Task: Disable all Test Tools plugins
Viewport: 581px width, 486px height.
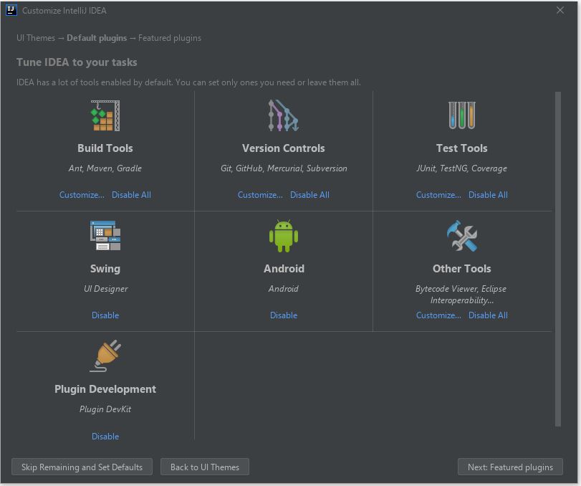Action: pyautogui.click(x=488, y=195)
